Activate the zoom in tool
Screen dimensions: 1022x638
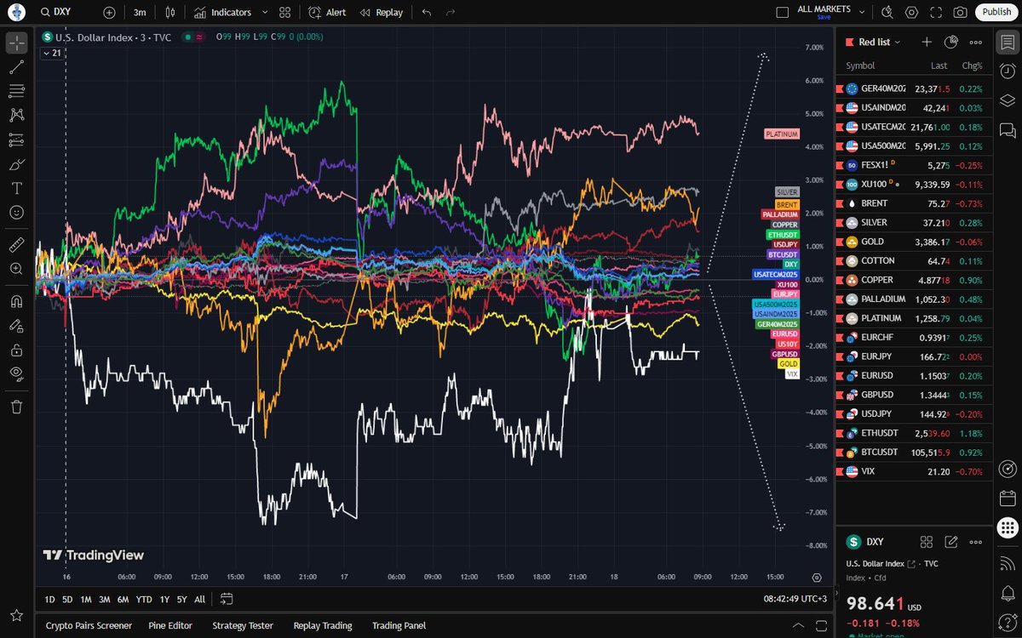[16, 268]
